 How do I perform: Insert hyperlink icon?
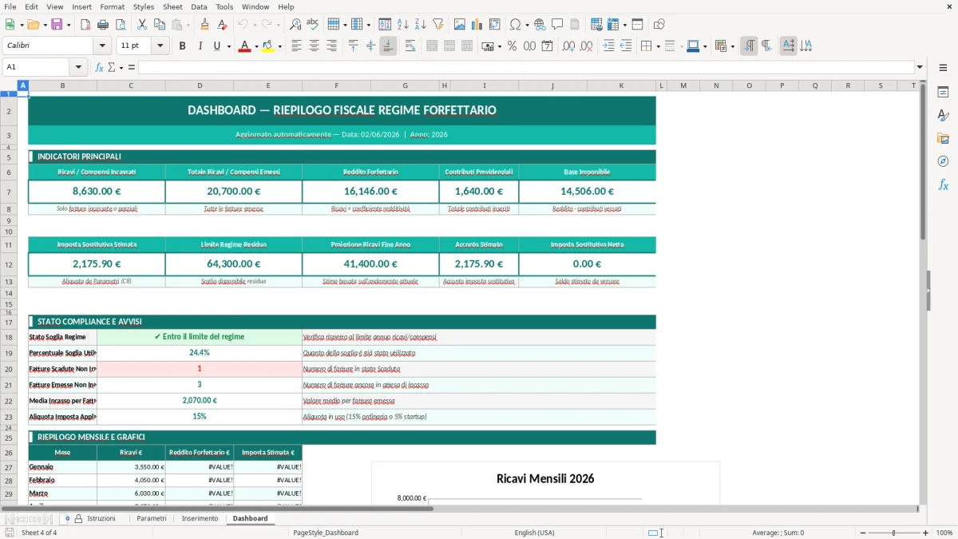click(540, 25)
